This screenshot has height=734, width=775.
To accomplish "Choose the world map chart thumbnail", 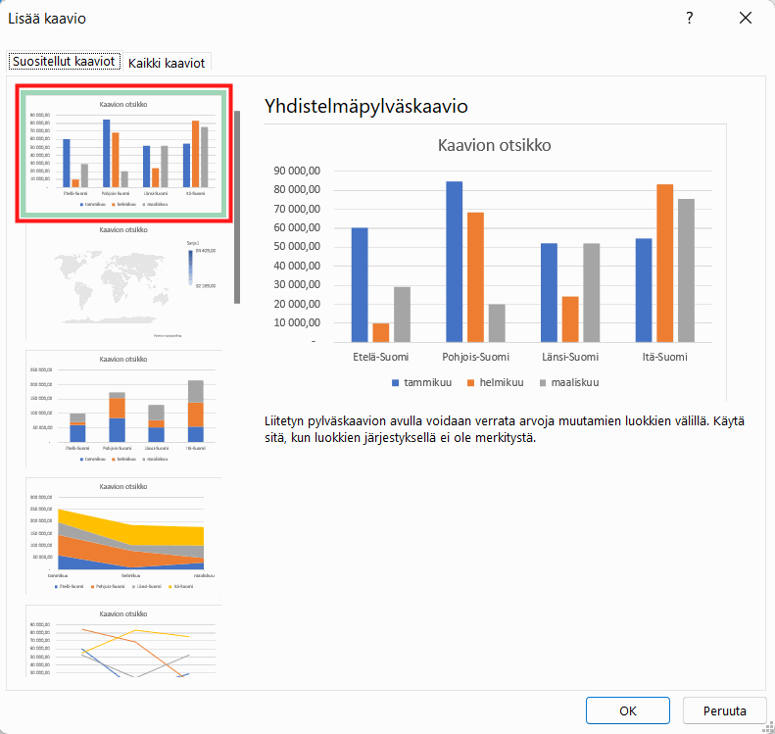I will pos(123,281).
